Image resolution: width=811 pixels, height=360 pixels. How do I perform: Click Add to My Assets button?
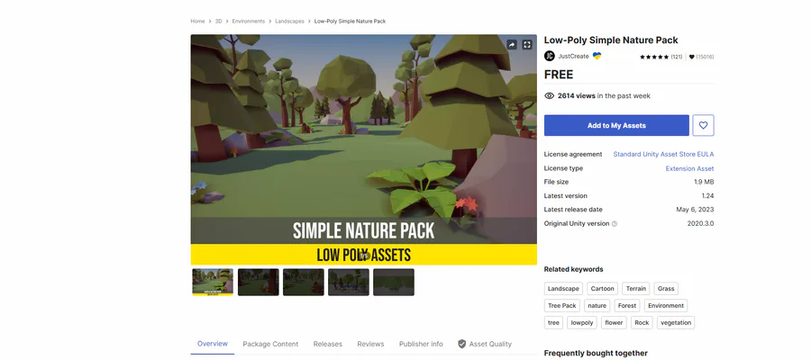(x=616, y=125)
